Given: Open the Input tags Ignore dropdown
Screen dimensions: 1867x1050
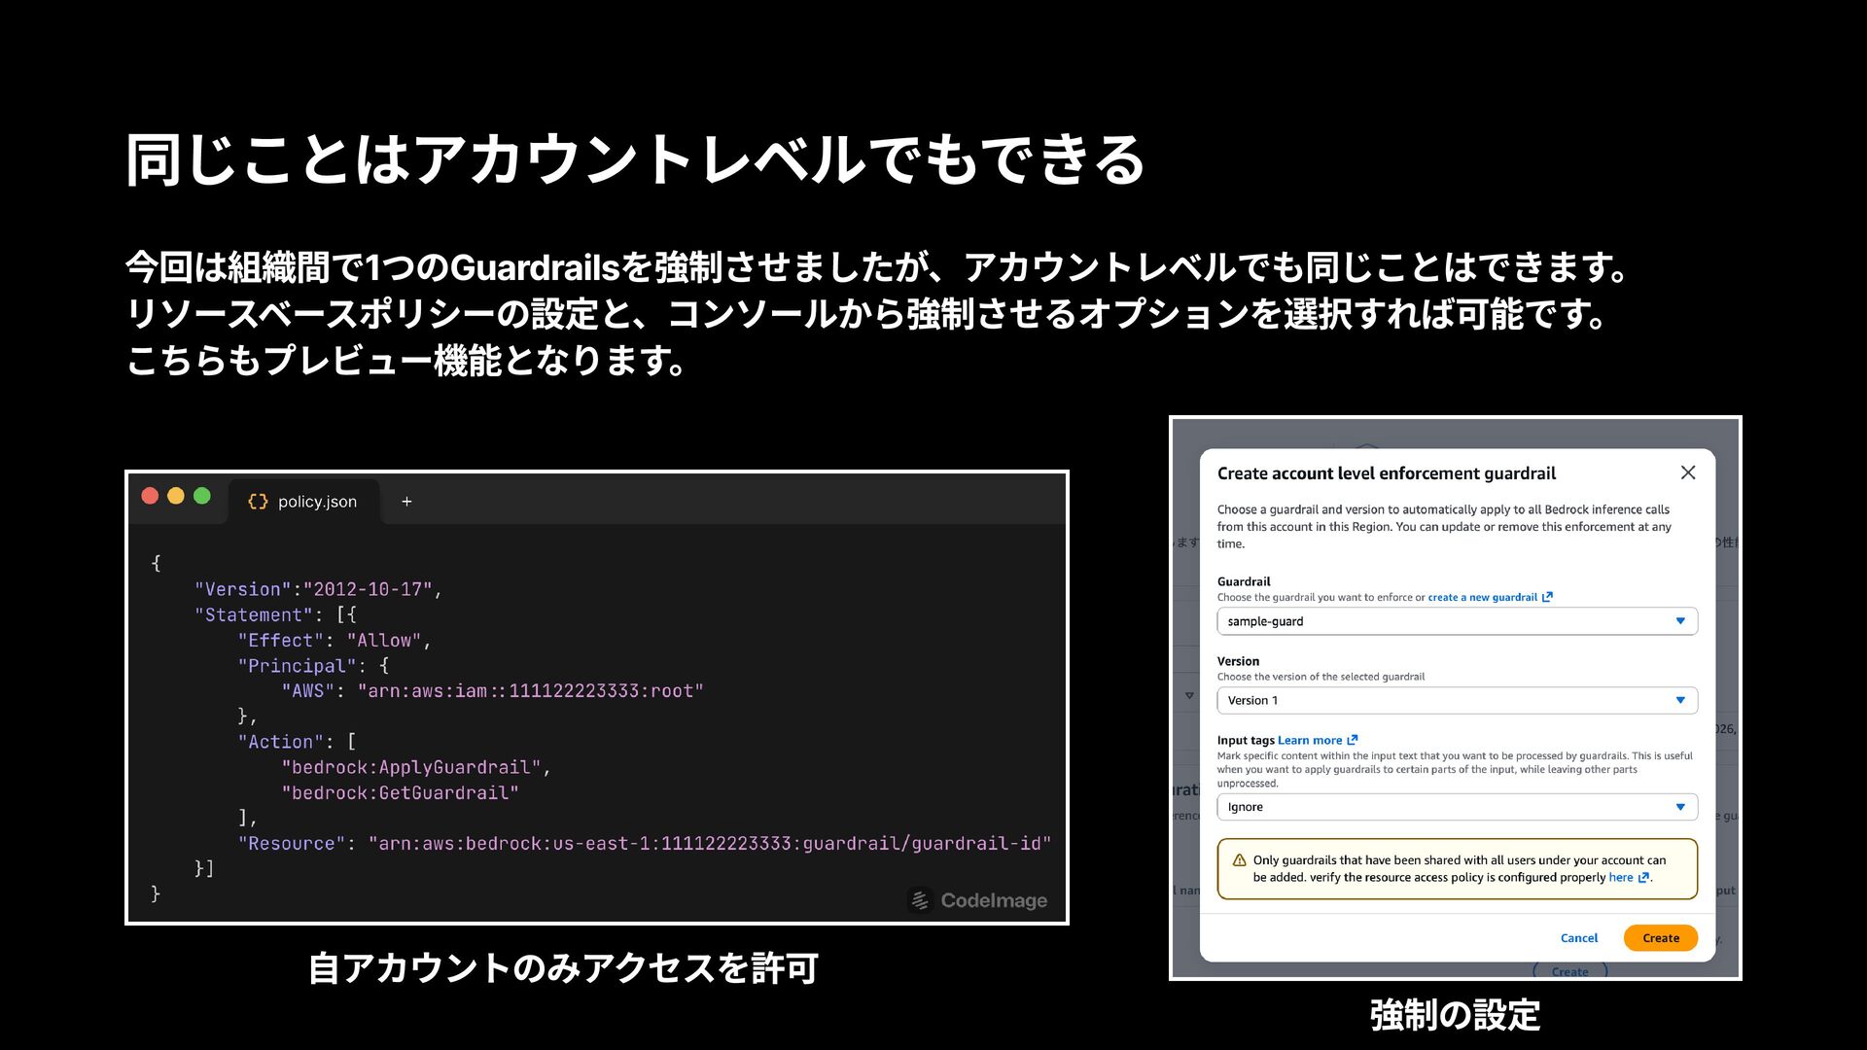Looking at the screenshot, I should pyautogui.click(x=1456, y=807).
